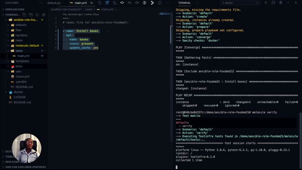
Task: Click main.yml in the breadcrumb path
Action: 107,9
